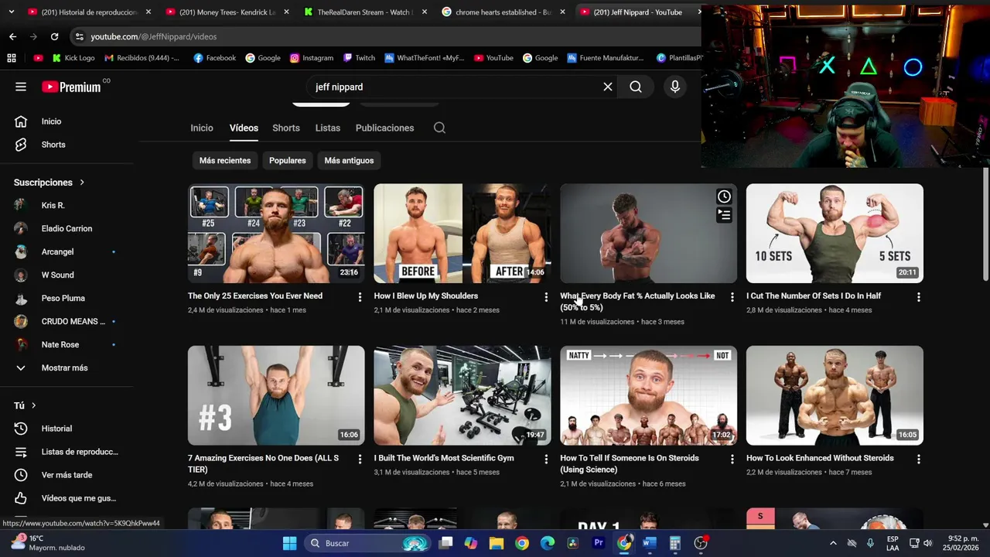Open Facebook bookmark
The height and width of the screenshot is (557, 990).
click(214, 58)
